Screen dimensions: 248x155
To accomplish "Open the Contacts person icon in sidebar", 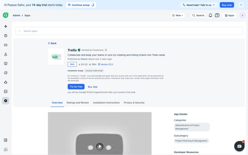I will tap(6, 54).
